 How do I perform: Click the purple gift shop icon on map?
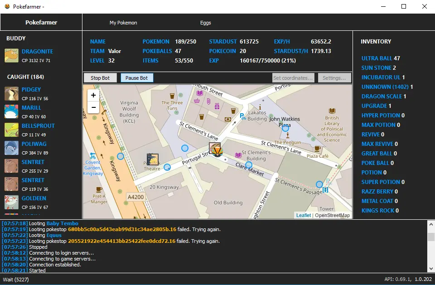[x=217, y=106]
